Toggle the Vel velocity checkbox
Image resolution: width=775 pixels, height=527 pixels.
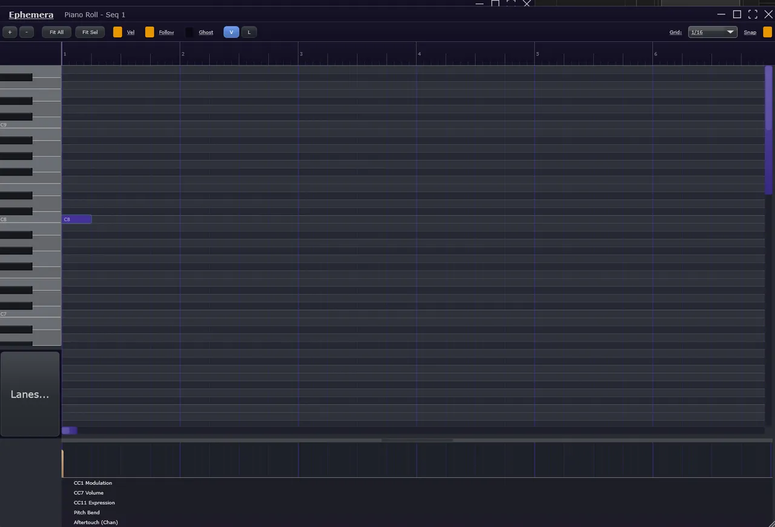click(117, 32)
